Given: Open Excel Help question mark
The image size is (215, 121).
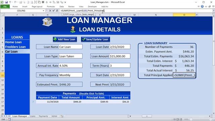Looking at the screenshot, I should click(x=202, y=6).
